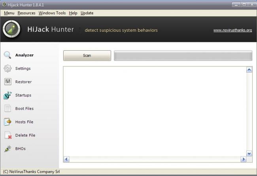Click the Settings gear icon
257x176 pixels.
pyautogui.click(x=8, y=68)
